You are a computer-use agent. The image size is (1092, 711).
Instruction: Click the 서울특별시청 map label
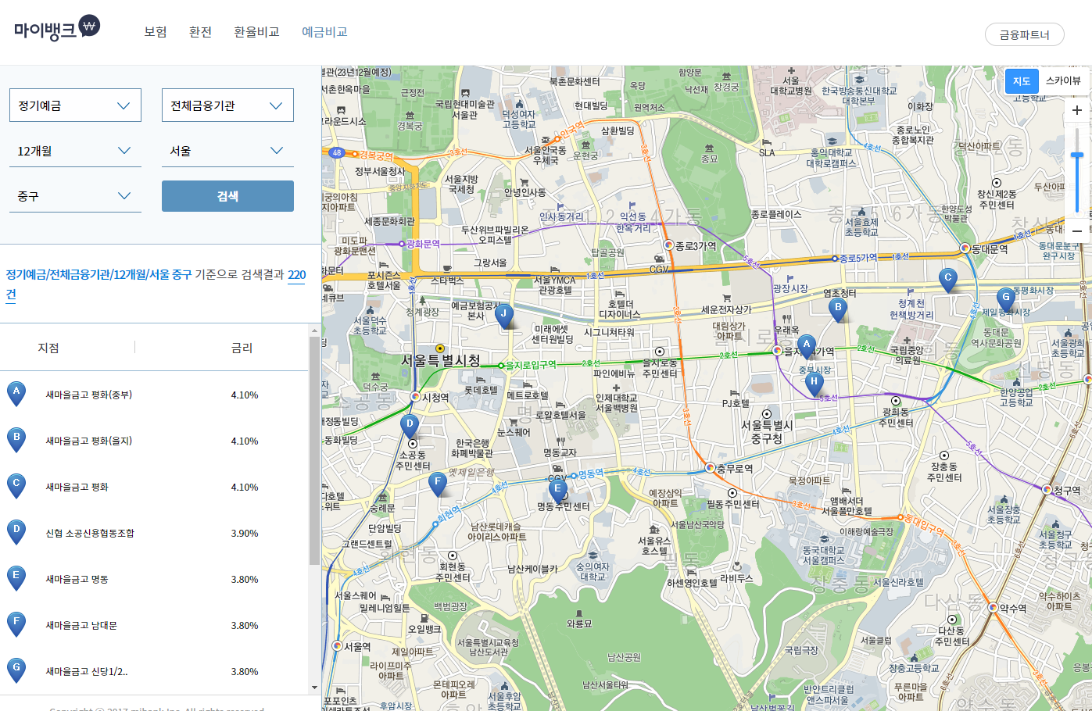pyautogui.click(x=440, y=360)
